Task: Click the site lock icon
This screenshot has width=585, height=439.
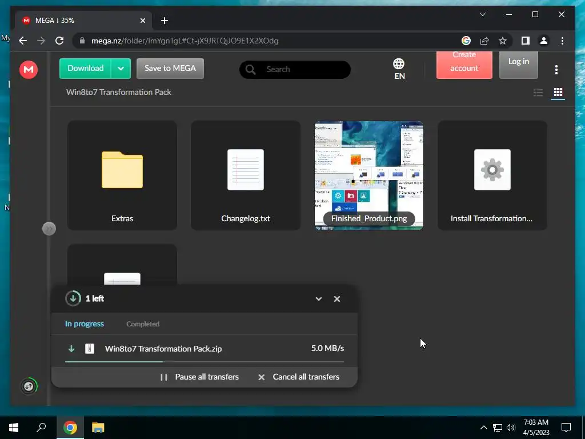Action: (82, 41)
